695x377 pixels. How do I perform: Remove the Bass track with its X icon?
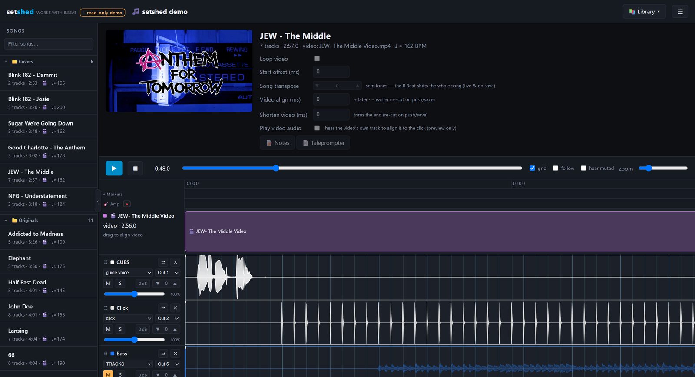(175, 354)
